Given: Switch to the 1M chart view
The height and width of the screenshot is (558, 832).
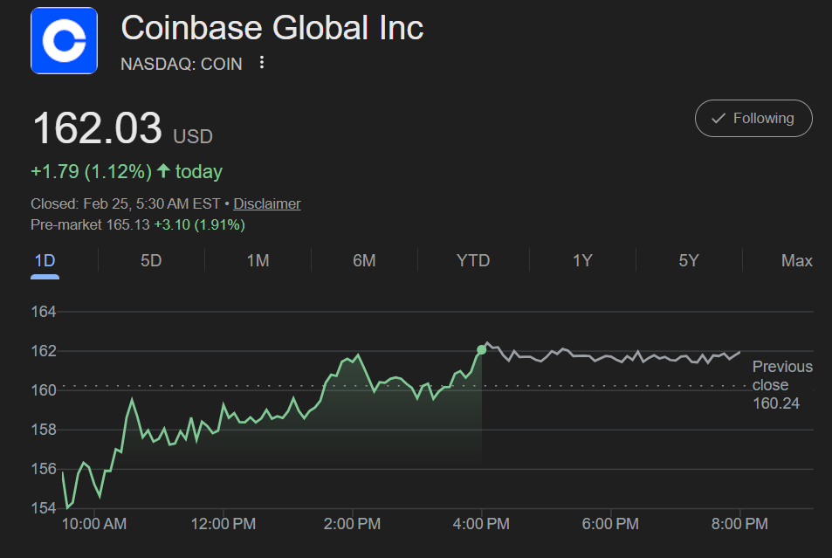Looking at the screenshot, I should [x=257, y=260].
